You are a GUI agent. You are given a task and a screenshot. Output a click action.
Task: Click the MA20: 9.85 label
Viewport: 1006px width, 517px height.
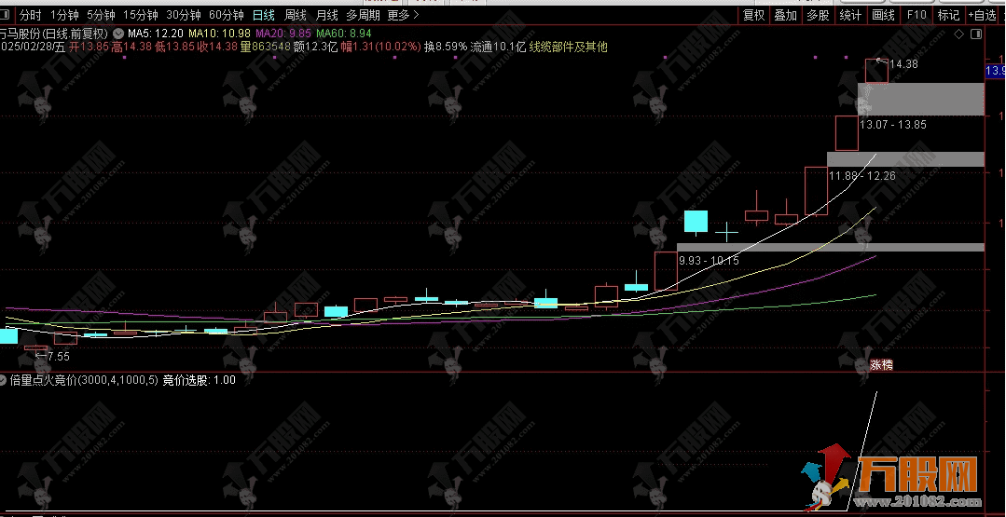click(x=283, y=33)
